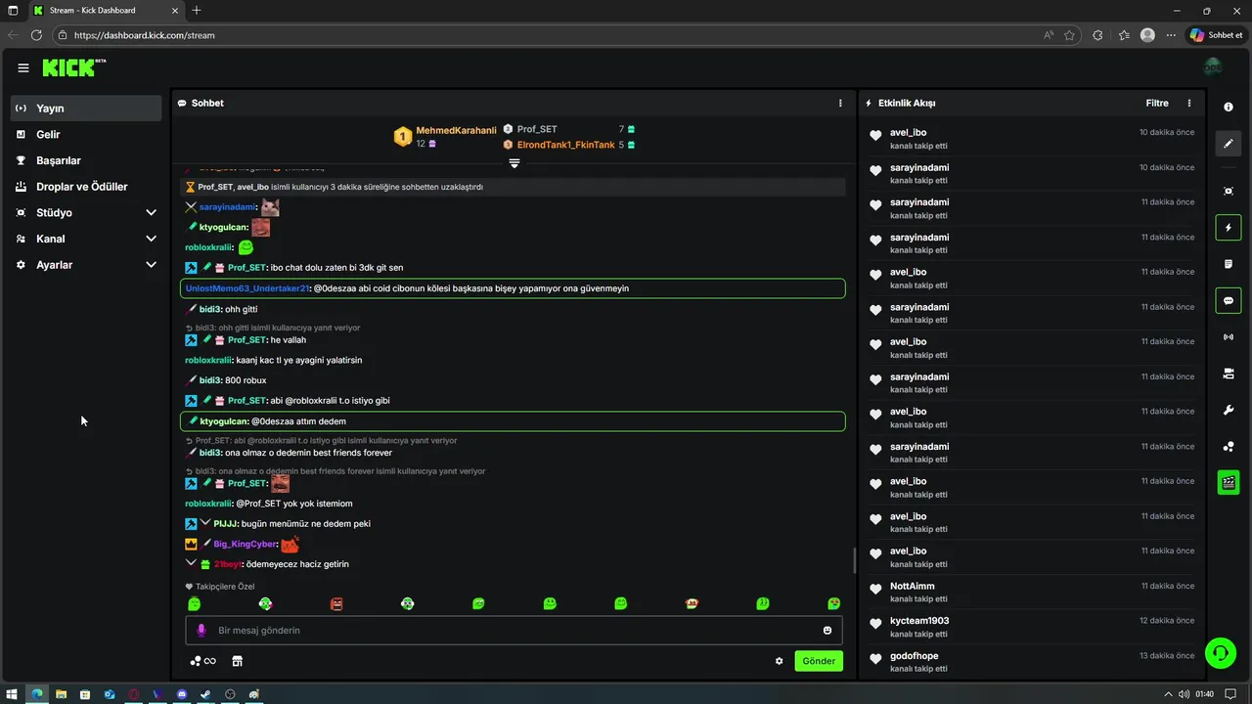The height and width of the screenshot is (704, 1252).
Task: Click the chat panel scrollbar
Action: tap(854, 560)
